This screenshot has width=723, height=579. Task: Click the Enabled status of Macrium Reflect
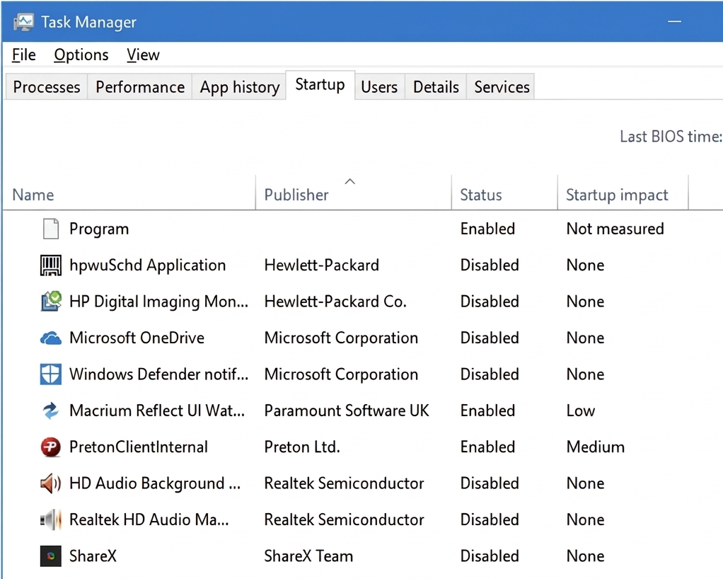487,411
